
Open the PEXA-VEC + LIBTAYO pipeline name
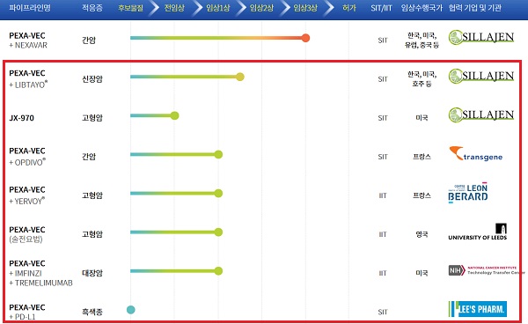[28, 79]
